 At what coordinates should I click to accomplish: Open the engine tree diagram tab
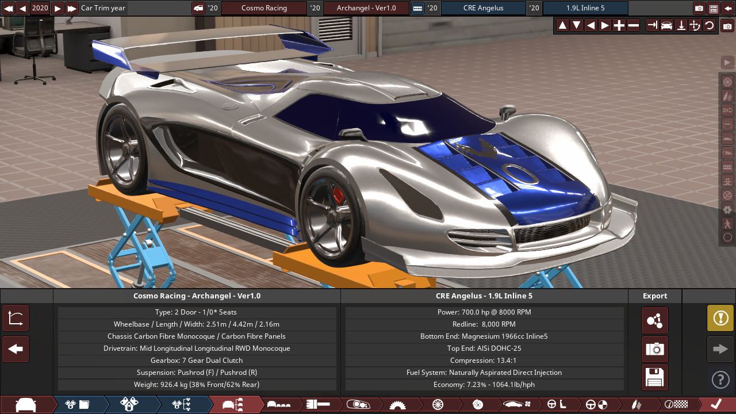point(181,405)
